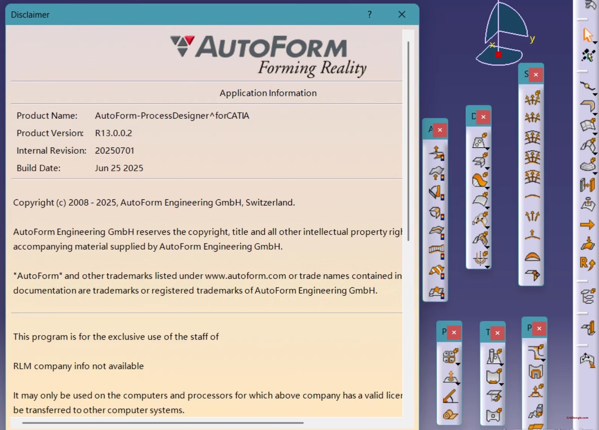
Task: Click the orange wavy surface icon in D toolbar
Action: [x=480, y=180]
